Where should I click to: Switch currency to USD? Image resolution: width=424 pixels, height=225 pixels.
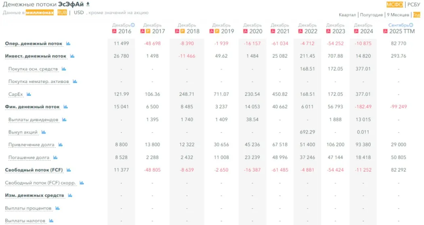coord(79,12)
